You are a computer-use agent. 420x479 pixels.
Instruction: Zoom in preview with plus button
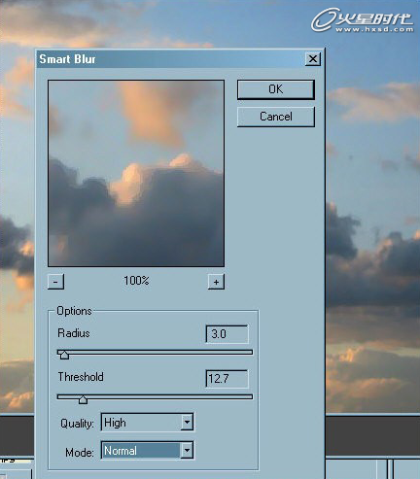(x=216, y=282)
